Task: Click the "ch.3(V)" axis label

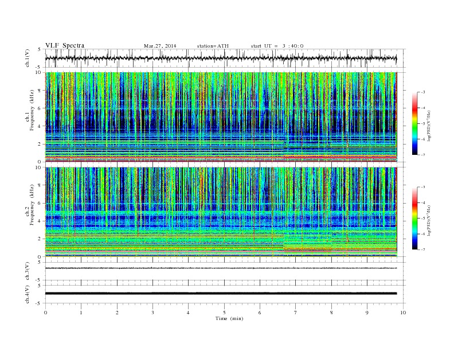Action: point(27,271)
